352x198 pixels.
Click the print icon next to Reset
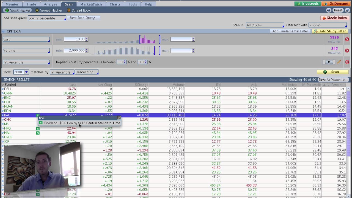[x=329, y=10]
